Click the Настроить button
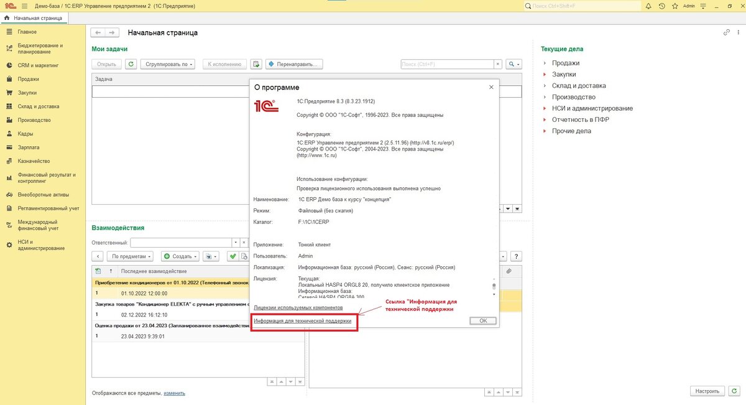Screen dimensions: 746x405 pyautogui.click(x=707, y=391)
